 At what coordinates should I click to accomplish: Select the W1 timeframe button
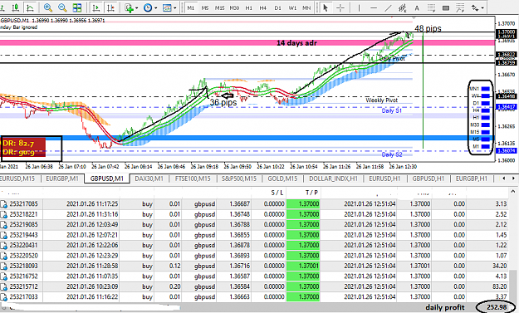[x=292, y=7]
